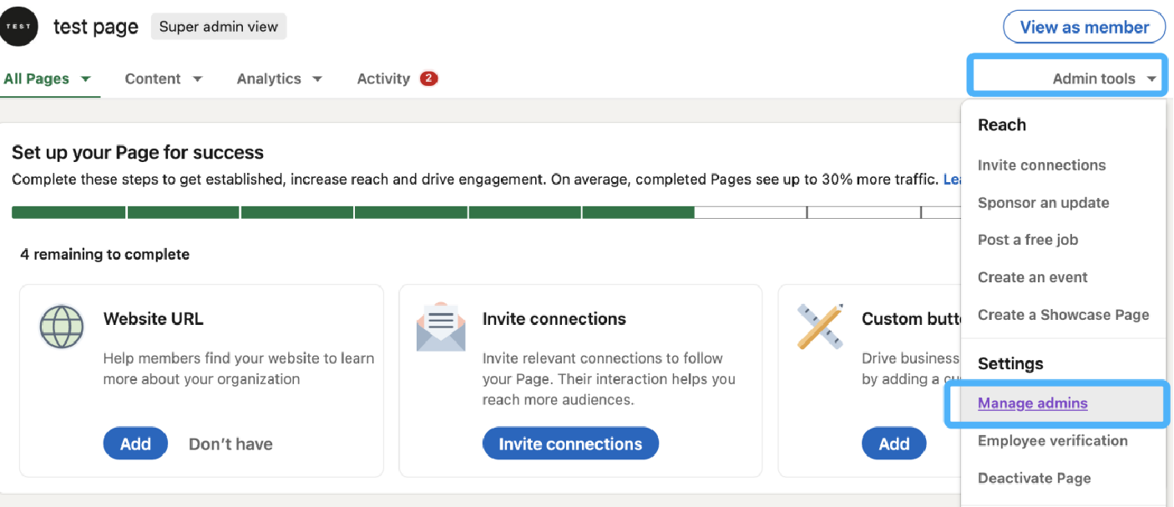Collapse the Admin tools dropdown
The height and width of the screenshot is (507, 1174).
click(1104, 79)
